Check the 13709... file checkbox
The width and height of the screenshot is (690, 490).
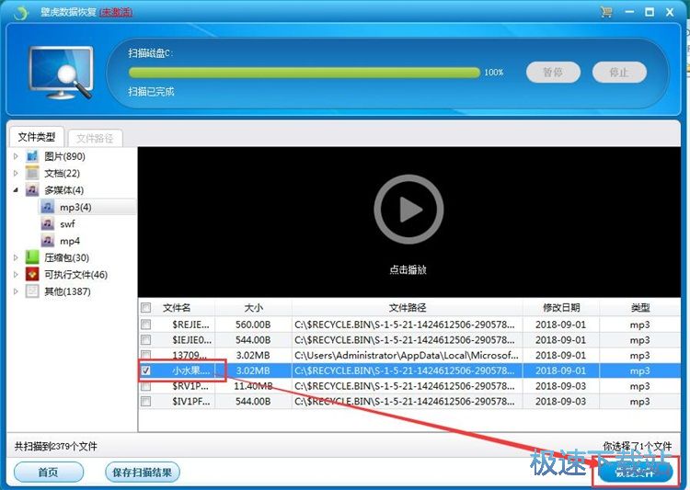pos(145,355)
